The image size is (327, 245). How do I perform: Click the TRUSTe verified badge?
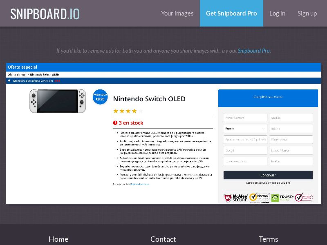[x=282, y=198]
